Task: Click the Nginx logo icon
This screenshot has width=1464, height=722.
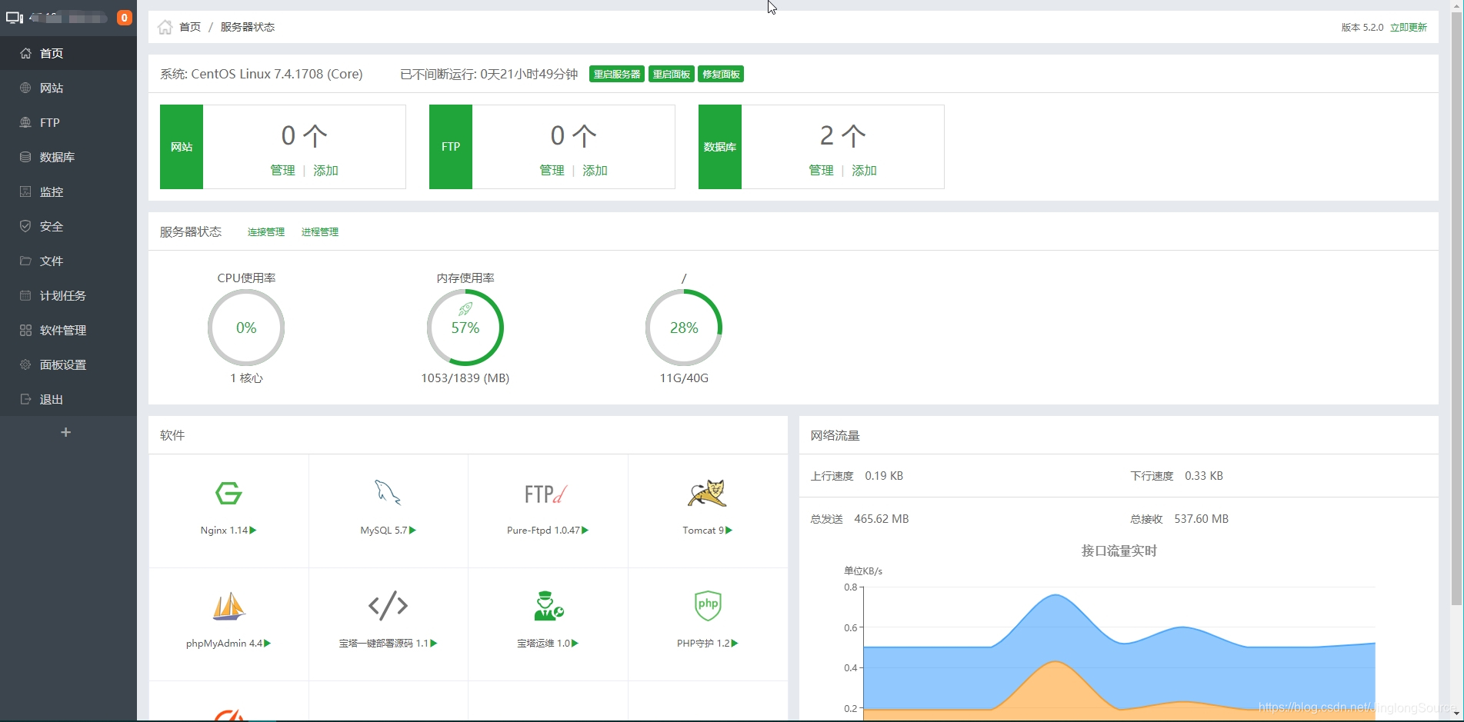Action: click(228, 493)
